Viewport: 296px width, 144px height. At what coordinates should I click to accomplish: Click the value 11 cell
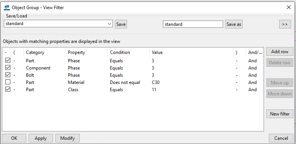(x=154, y=90)
